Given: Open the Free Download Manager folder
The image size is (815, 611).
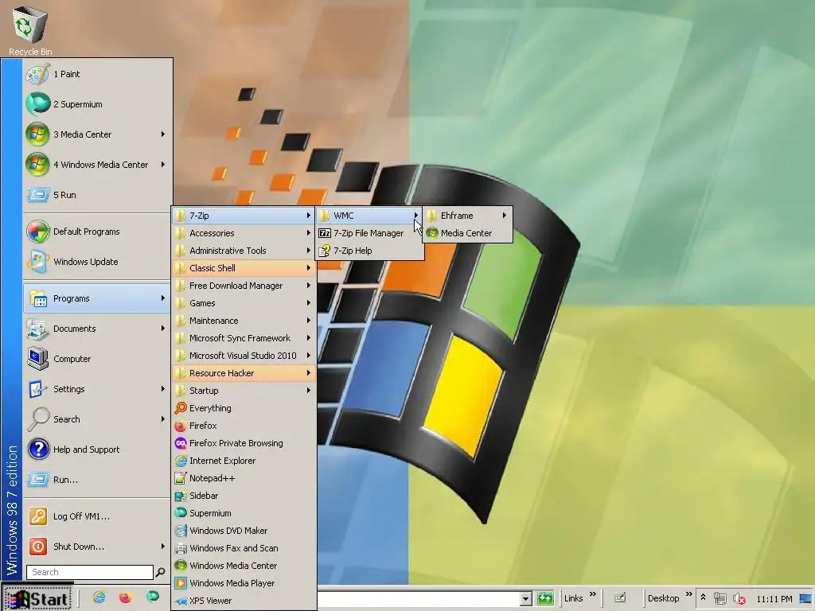Looking at the screenshot, I should click(x=244, y=286).
